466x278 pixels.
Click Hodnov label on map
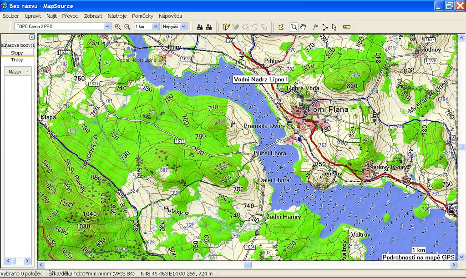point(431,50)
